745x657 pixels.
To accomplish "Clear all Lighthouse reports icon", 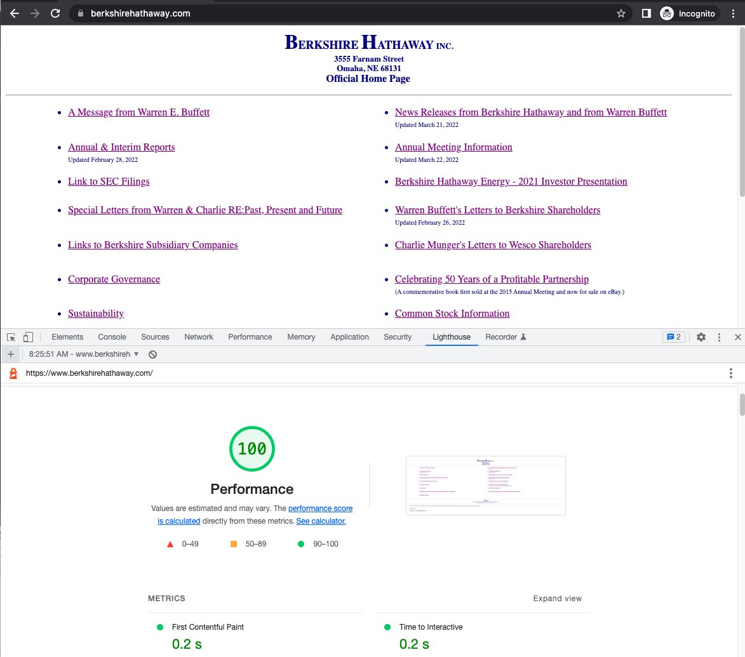I will tap(152, 354).
